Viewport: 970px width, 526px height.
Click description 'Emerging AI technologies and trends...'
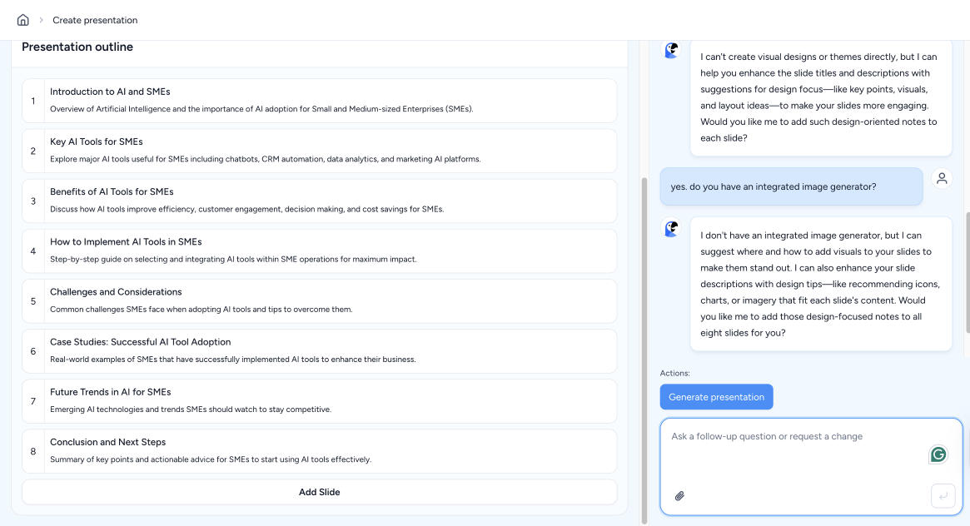(x=191, y=409)
